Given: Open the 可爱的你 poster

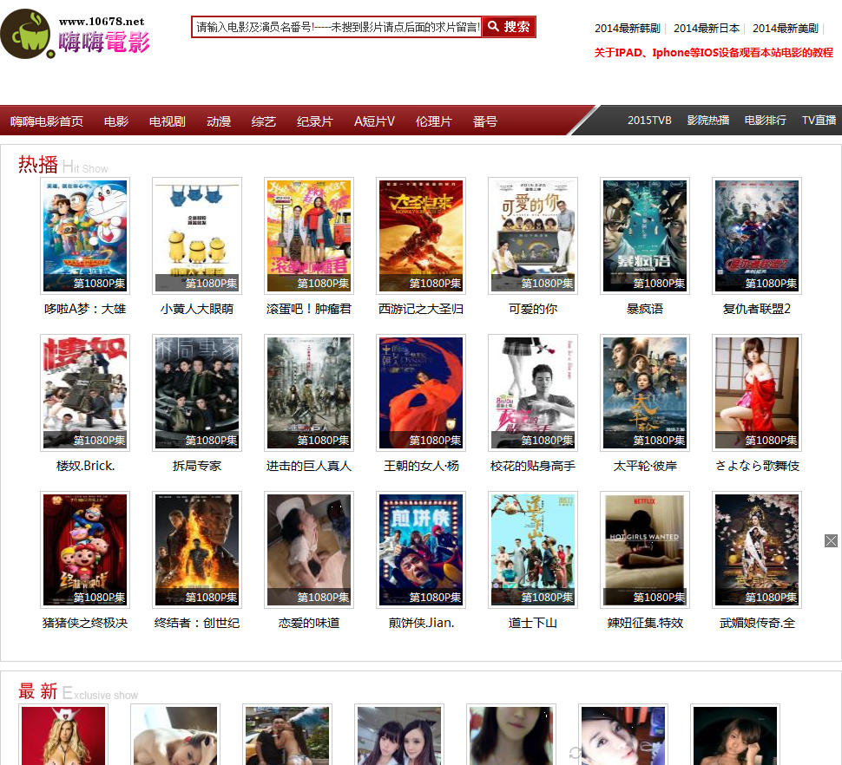Looking at the screenshot, I should point(533,236).
